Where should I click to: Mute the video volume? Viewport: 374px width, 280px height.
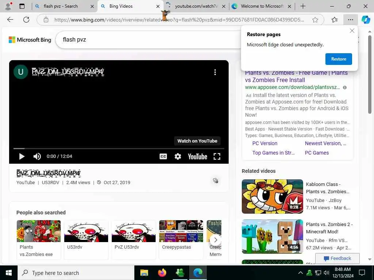pos(37,156)
